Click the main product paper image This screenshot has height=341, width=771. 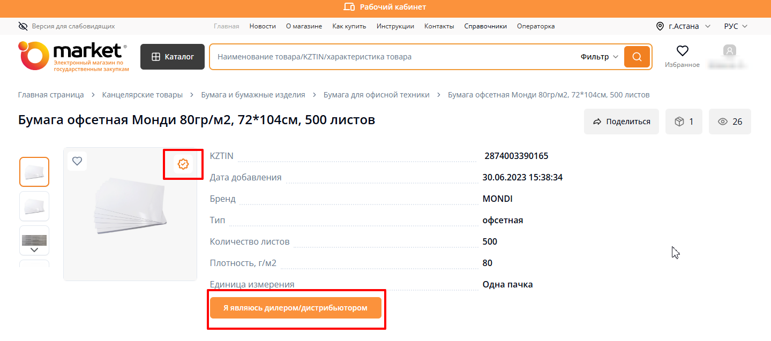tap(131, 206)
